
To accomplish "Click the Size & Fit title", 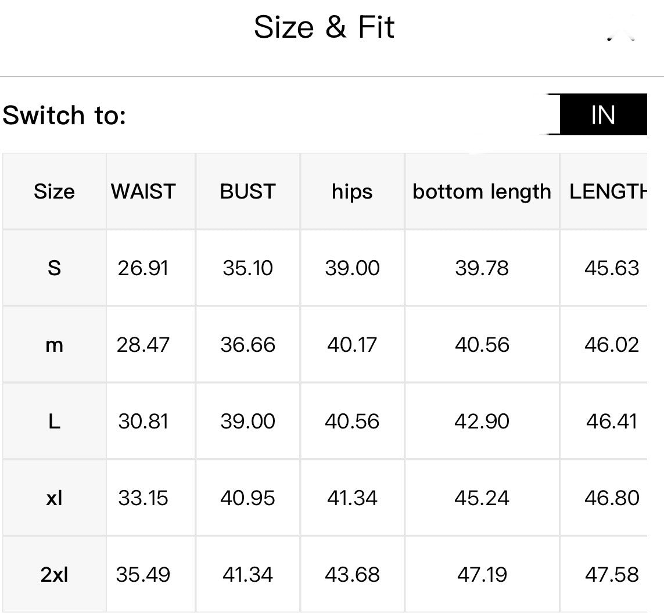I will (324, 27).
